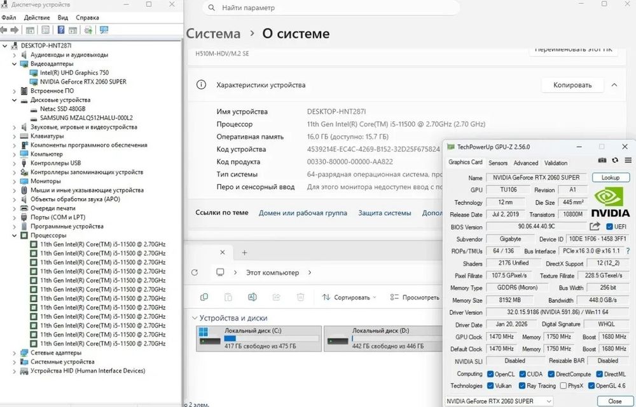Take GPU-Z screenshot with camera icon

[602, 161]
